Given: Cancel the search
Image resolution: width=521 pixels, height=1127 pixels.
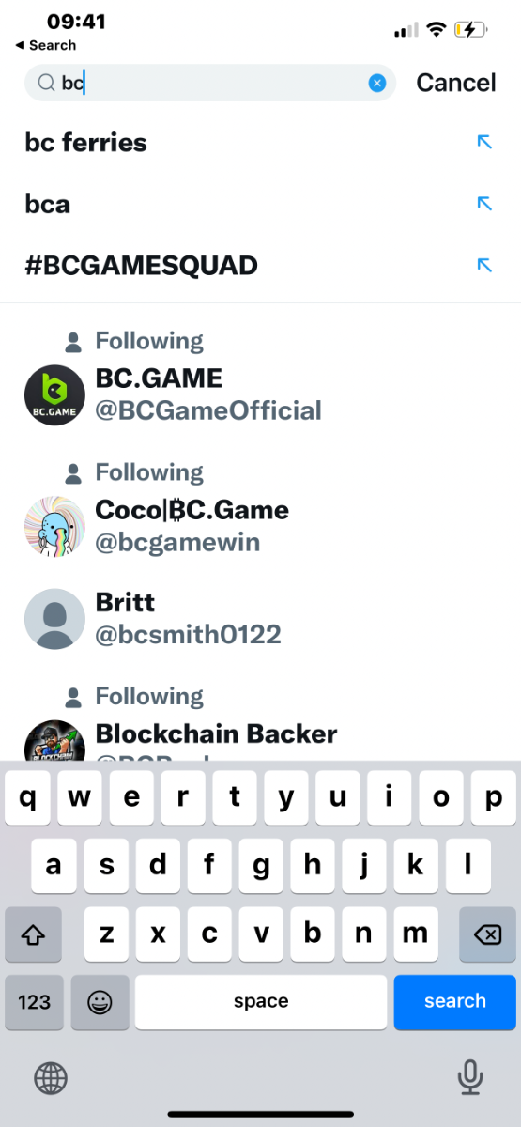Looking at the screenshot, I should click(456, 83).
